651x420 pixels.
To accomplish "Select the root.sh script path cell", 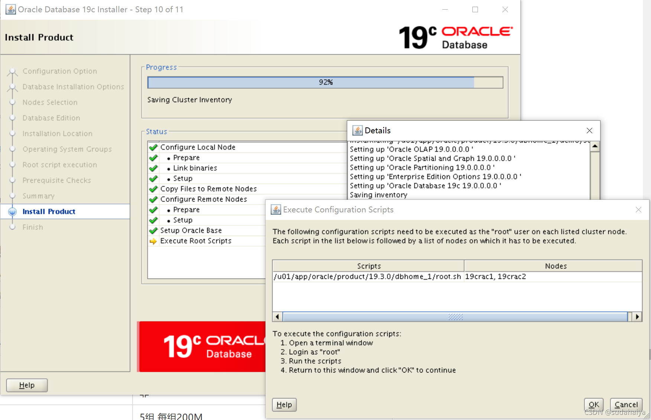I will 368,277.
